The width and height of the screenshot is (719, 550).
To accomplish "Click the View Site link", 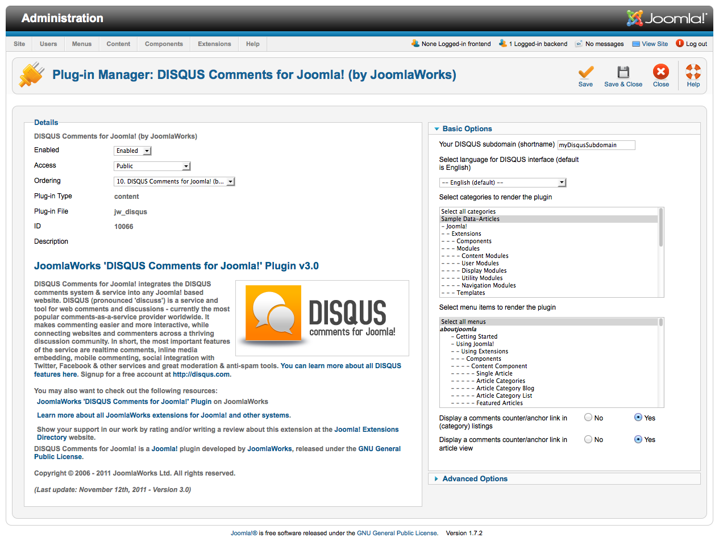I will tap(655, 44).
